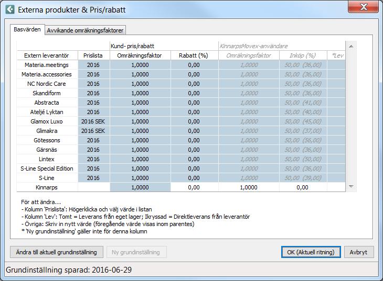The width and height of the screenshot is (383, 281).
Task: Click Prislista cell for Glimakra
Action: pyautogui.click(x=94, y=131)
